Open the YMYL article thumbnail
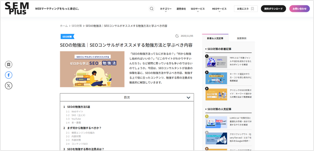This screenshot has height=151, width=314. point(216,62)
